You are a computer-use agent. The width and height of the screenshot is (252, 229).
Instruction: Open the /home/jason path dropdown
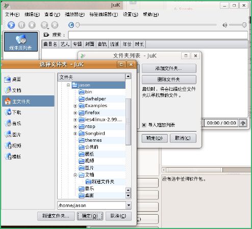click(129, 206)
